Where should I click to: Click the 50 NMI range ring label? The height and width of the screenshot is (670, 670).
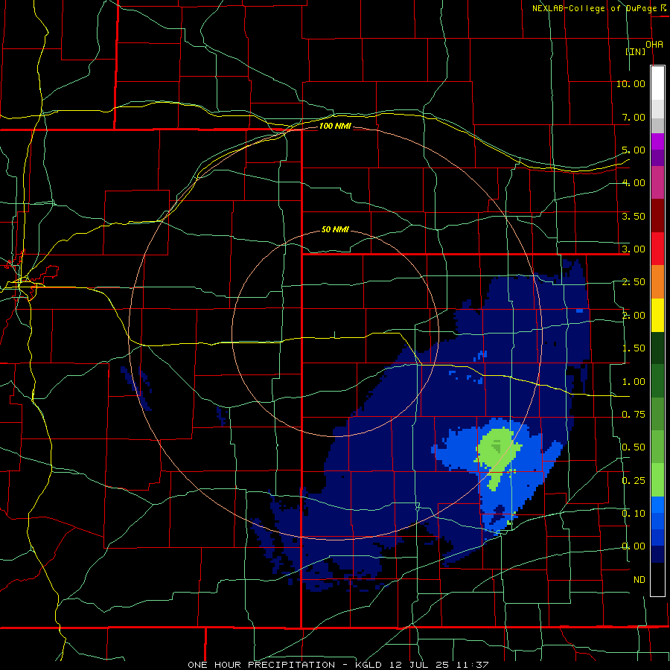point(335,229)
